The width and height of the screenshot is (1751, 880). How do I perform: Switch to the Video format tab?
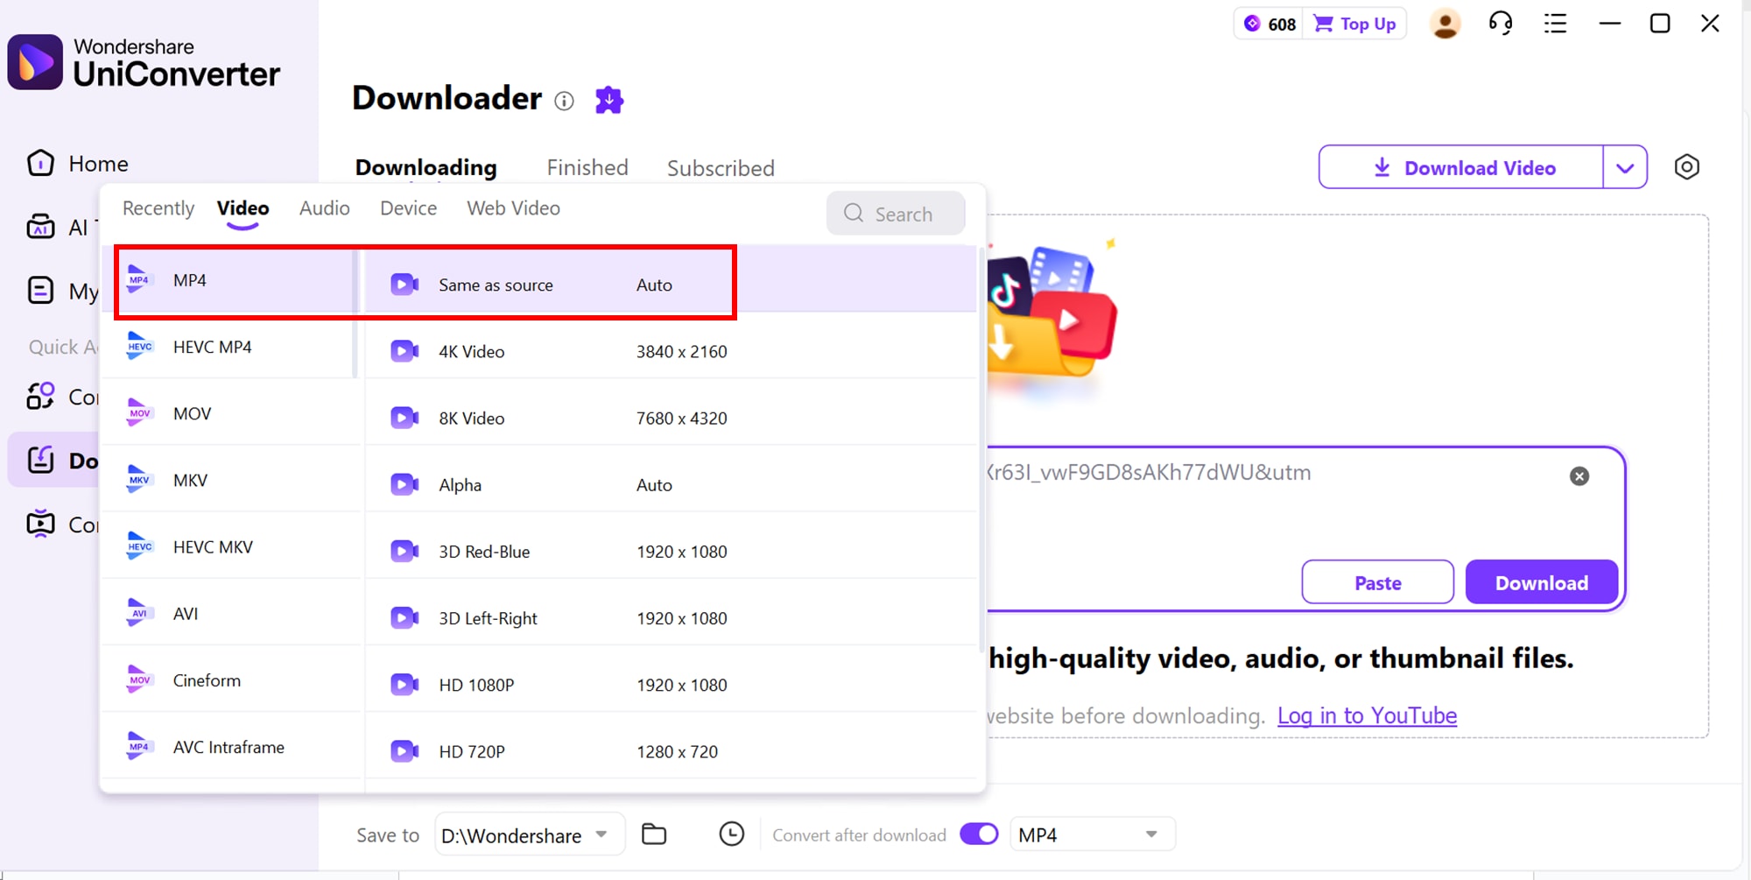coord(243,208)
